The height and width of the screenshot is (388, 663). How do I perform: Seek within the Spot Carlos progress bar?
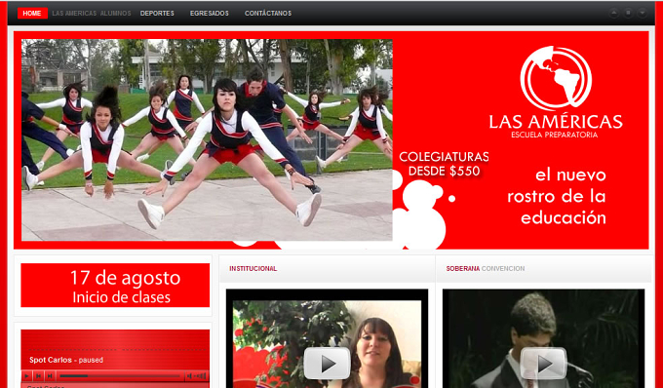[x=120, y=375]
